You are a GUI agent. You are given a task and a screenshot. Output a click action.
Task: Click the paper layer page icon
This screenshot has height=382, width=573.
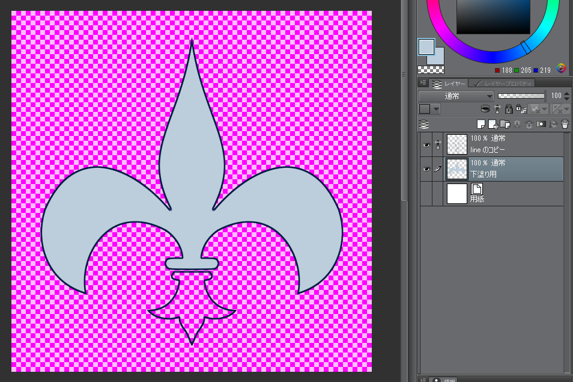pos(476,189)
